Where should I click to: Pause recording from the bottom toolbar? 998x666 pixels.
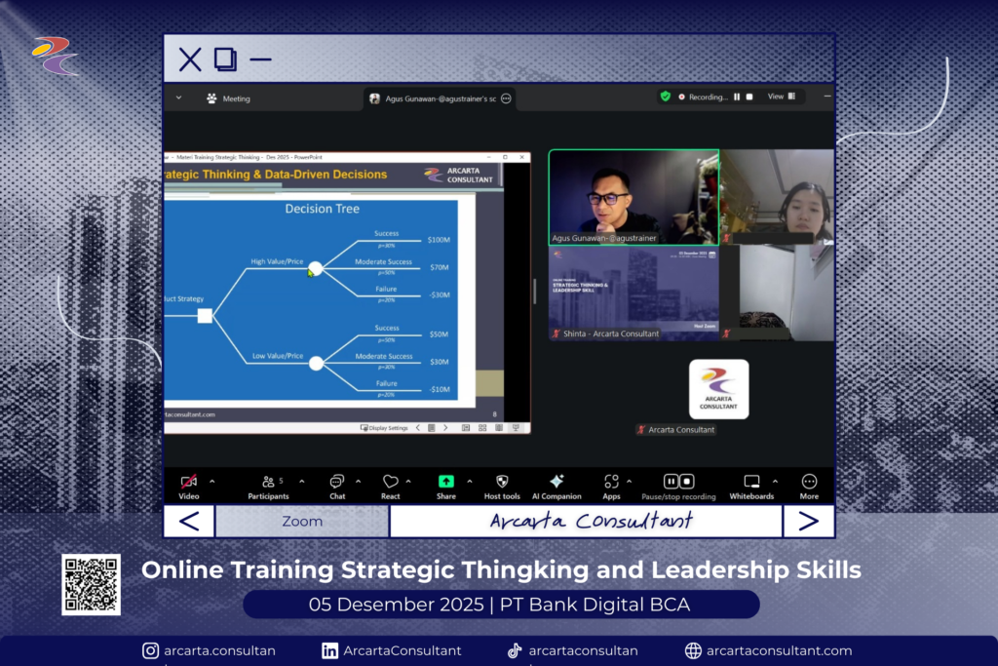(x=672, y=482)
